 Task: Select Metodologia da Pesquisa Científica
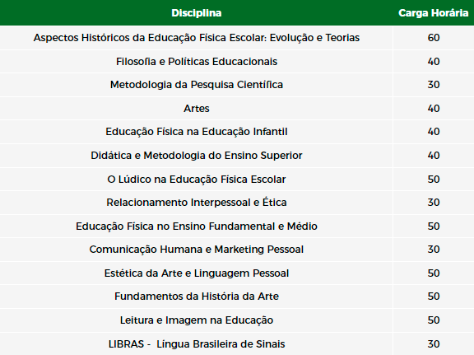[197, 85]
